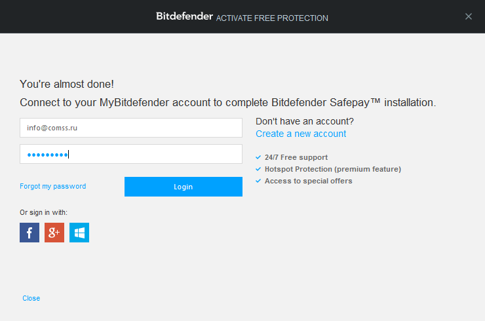The width and height of the screenshot is (485, 321).
Task: Open the Forgot my password link
Action: 52,186
